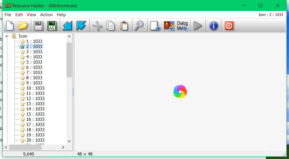Cut with the scissors icon
The image size is (289, 159).
point(97,26)
